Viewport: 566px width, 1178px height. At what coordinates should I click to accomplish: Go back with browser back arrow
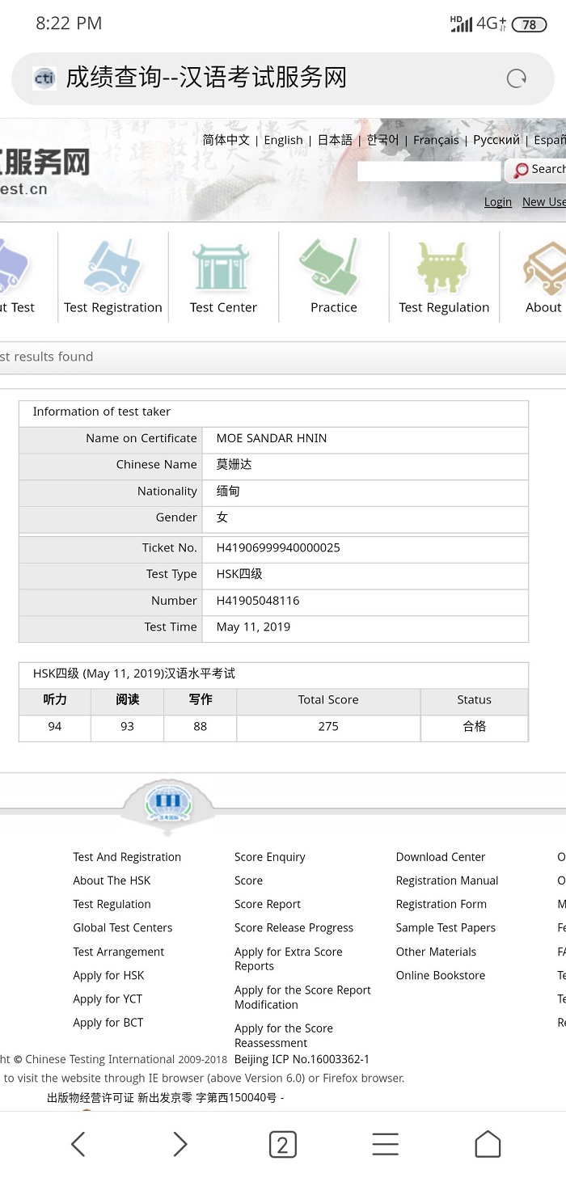click(x=78, y=1144)
